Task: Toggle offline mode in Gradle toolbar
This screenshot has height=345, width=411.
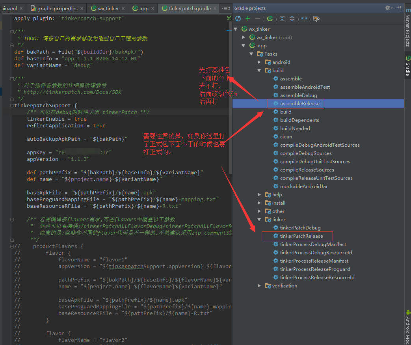Action: pos(304,19)
